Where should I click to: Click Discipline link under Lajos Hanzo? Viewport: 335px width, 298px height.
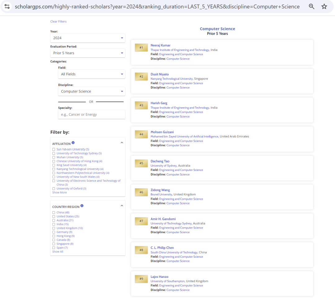pyautogui.click(x=178, y=290)
